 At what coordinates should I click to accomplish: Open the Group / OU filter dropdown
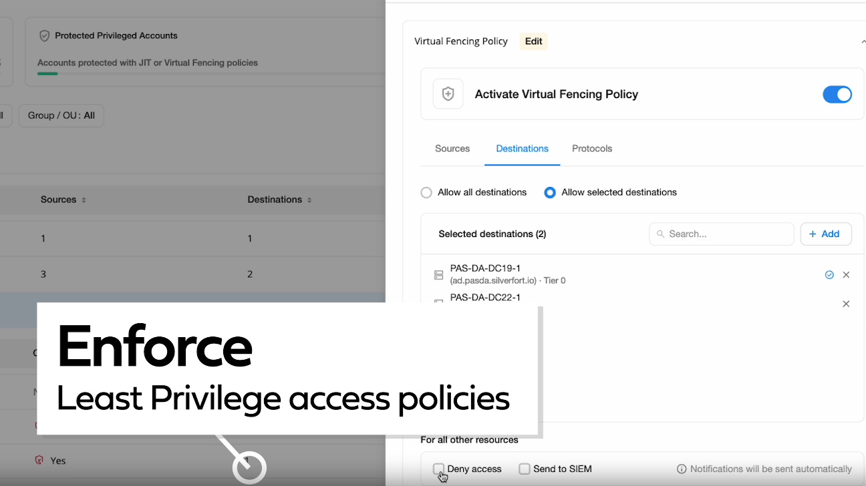click(x=61, y=115)
